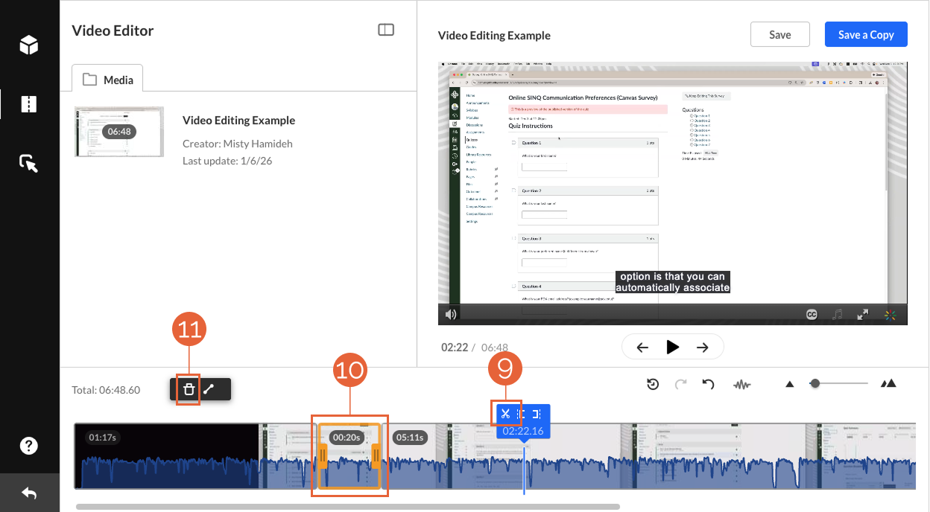Undo the last timeline edit
The height and width of the screenshot is (512, 930).
(x=707, y=384)
